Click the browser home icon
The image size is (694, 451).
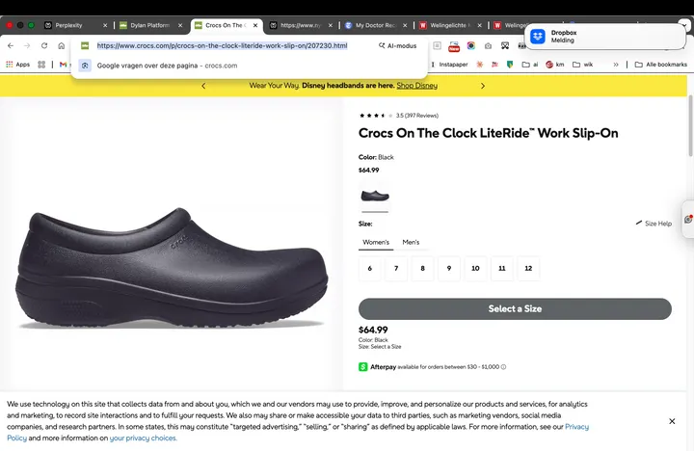pos(62,45)
